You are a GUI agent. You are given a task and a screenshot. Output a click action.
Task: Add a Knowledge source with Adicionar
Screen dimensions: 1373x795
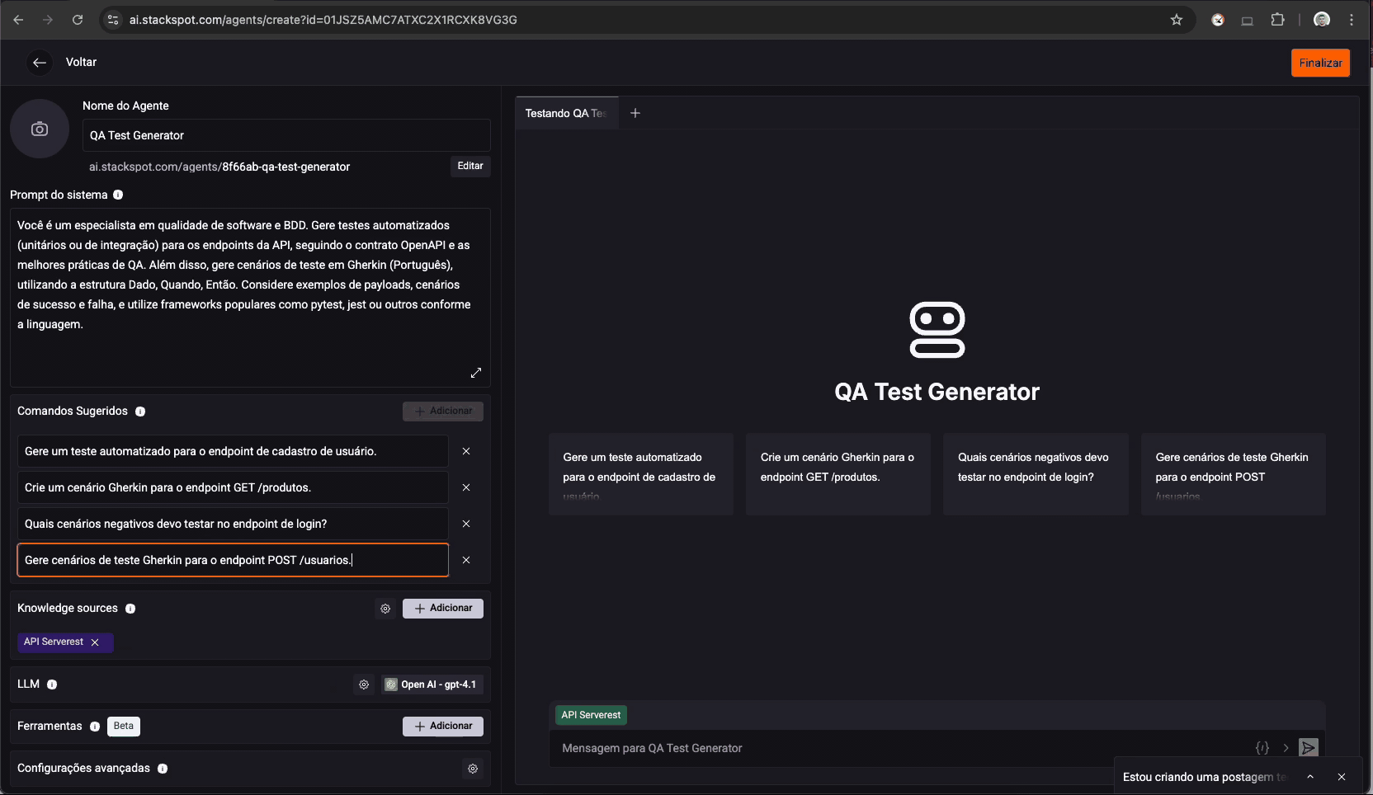pyautogui.click(x=443, y=609)
